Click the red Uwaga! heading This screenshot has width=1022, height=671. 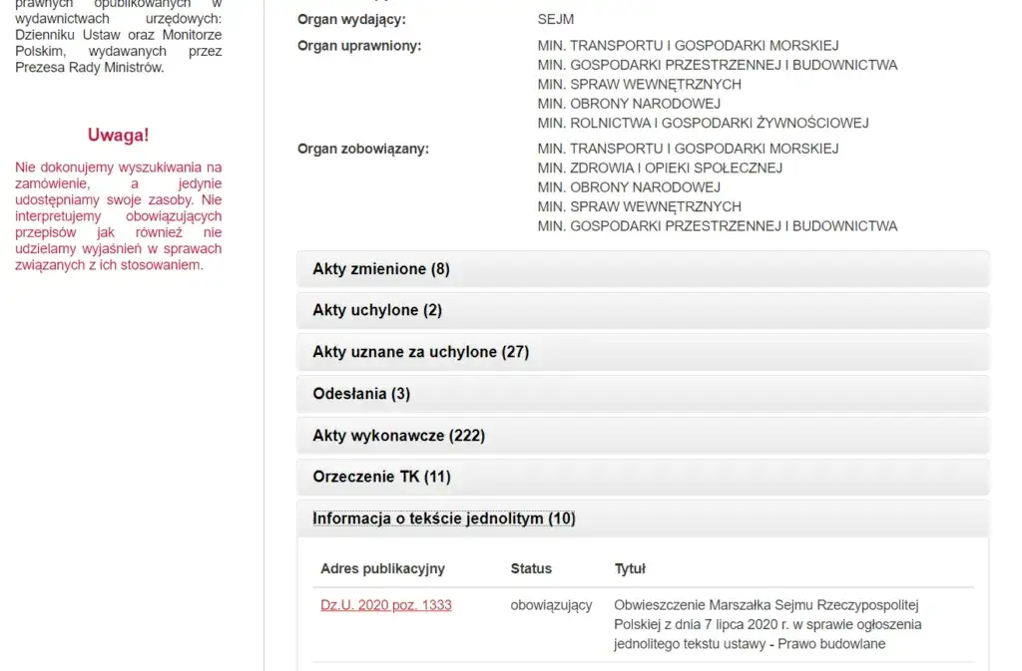coord(118,136)
